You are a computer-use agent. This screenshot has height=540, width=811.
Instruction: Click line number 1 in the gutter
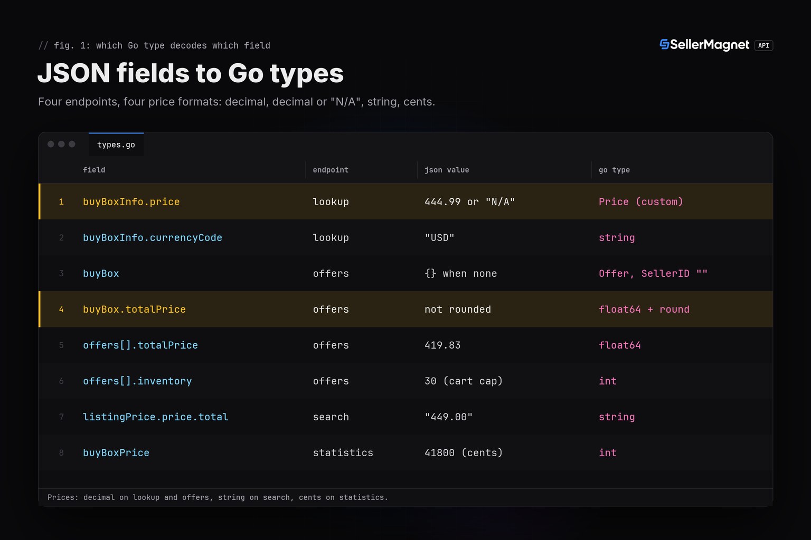61,201
